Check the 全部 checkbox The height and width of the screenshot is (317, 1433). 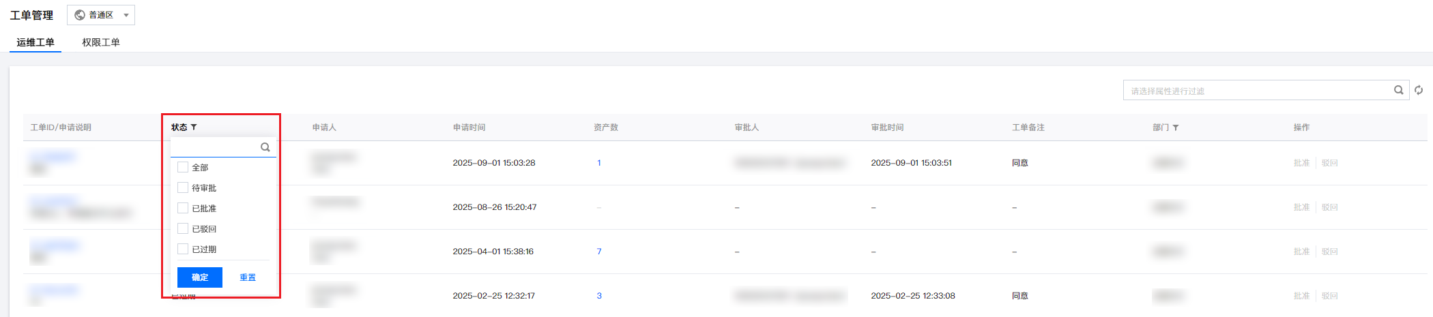pyautogui.click(x=183, y=167)
